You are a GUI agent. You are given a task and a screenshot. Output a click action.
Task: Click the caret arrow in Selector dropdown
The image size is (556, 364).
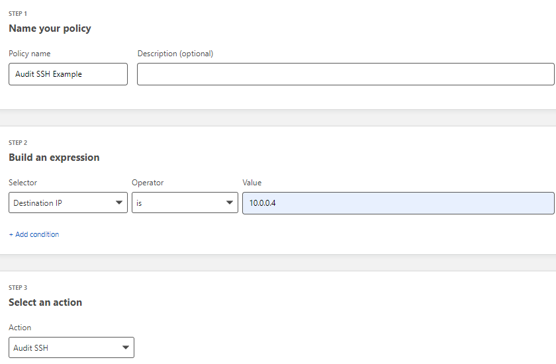(118, 203)
